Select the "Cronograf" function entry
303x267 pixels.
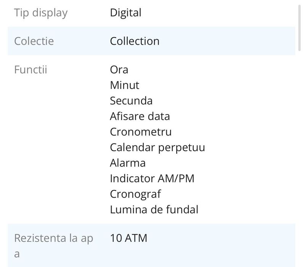(135, 194)
